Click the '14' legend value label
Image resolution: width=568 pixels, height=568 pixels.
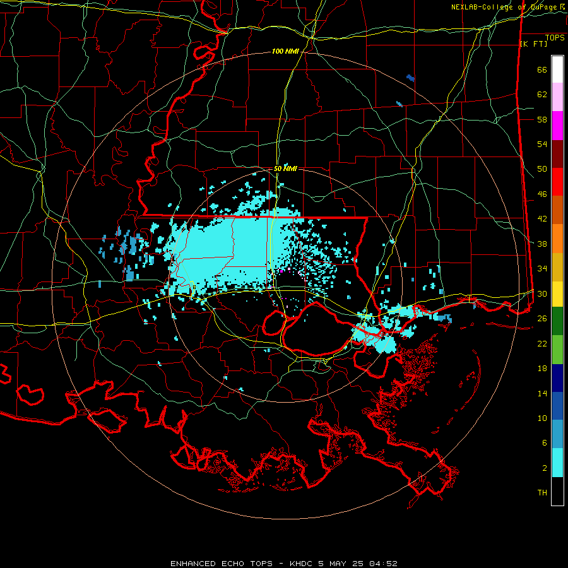542,394
